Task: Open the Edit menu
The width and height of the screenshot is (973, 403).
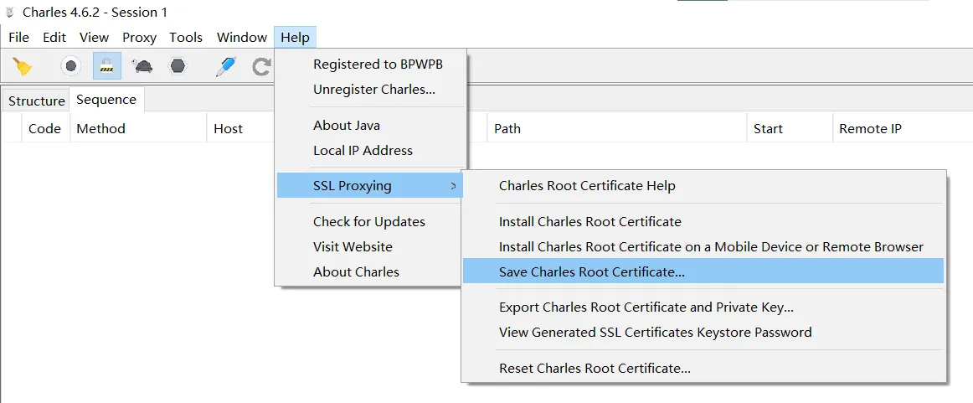Action: (x=54, y=37)
